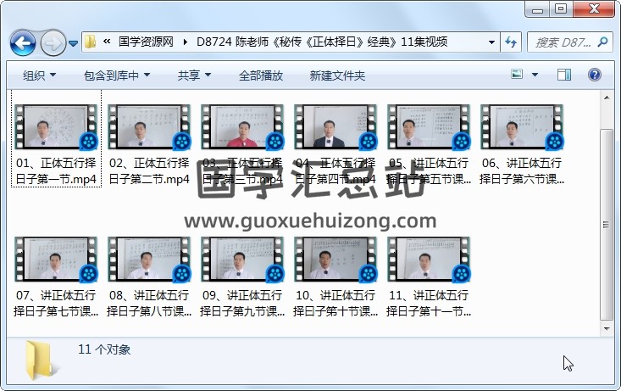The image size is (621, 391).
Task: Select video thumbnail 07、讲正体五行择日子第七节课
Action: pyautogui.click(x=56, y=260)
